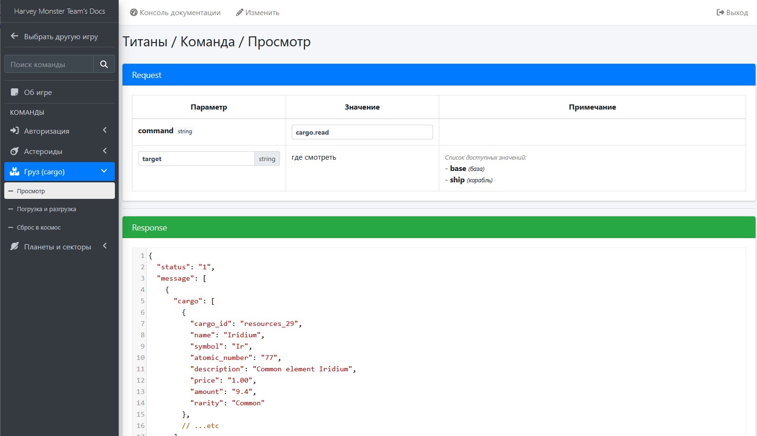Viewport: 757px width, 436px height.
Task: Click the Авторизация sign-in icon
Action: (x=15, y=131)
